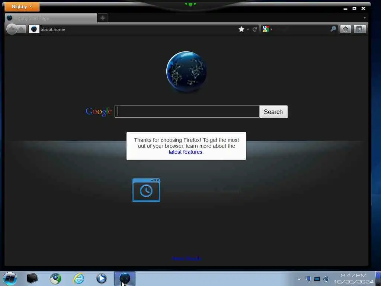381x286 pixels.
Task: Click the green indicator at screen top
Action: point(190,4)
